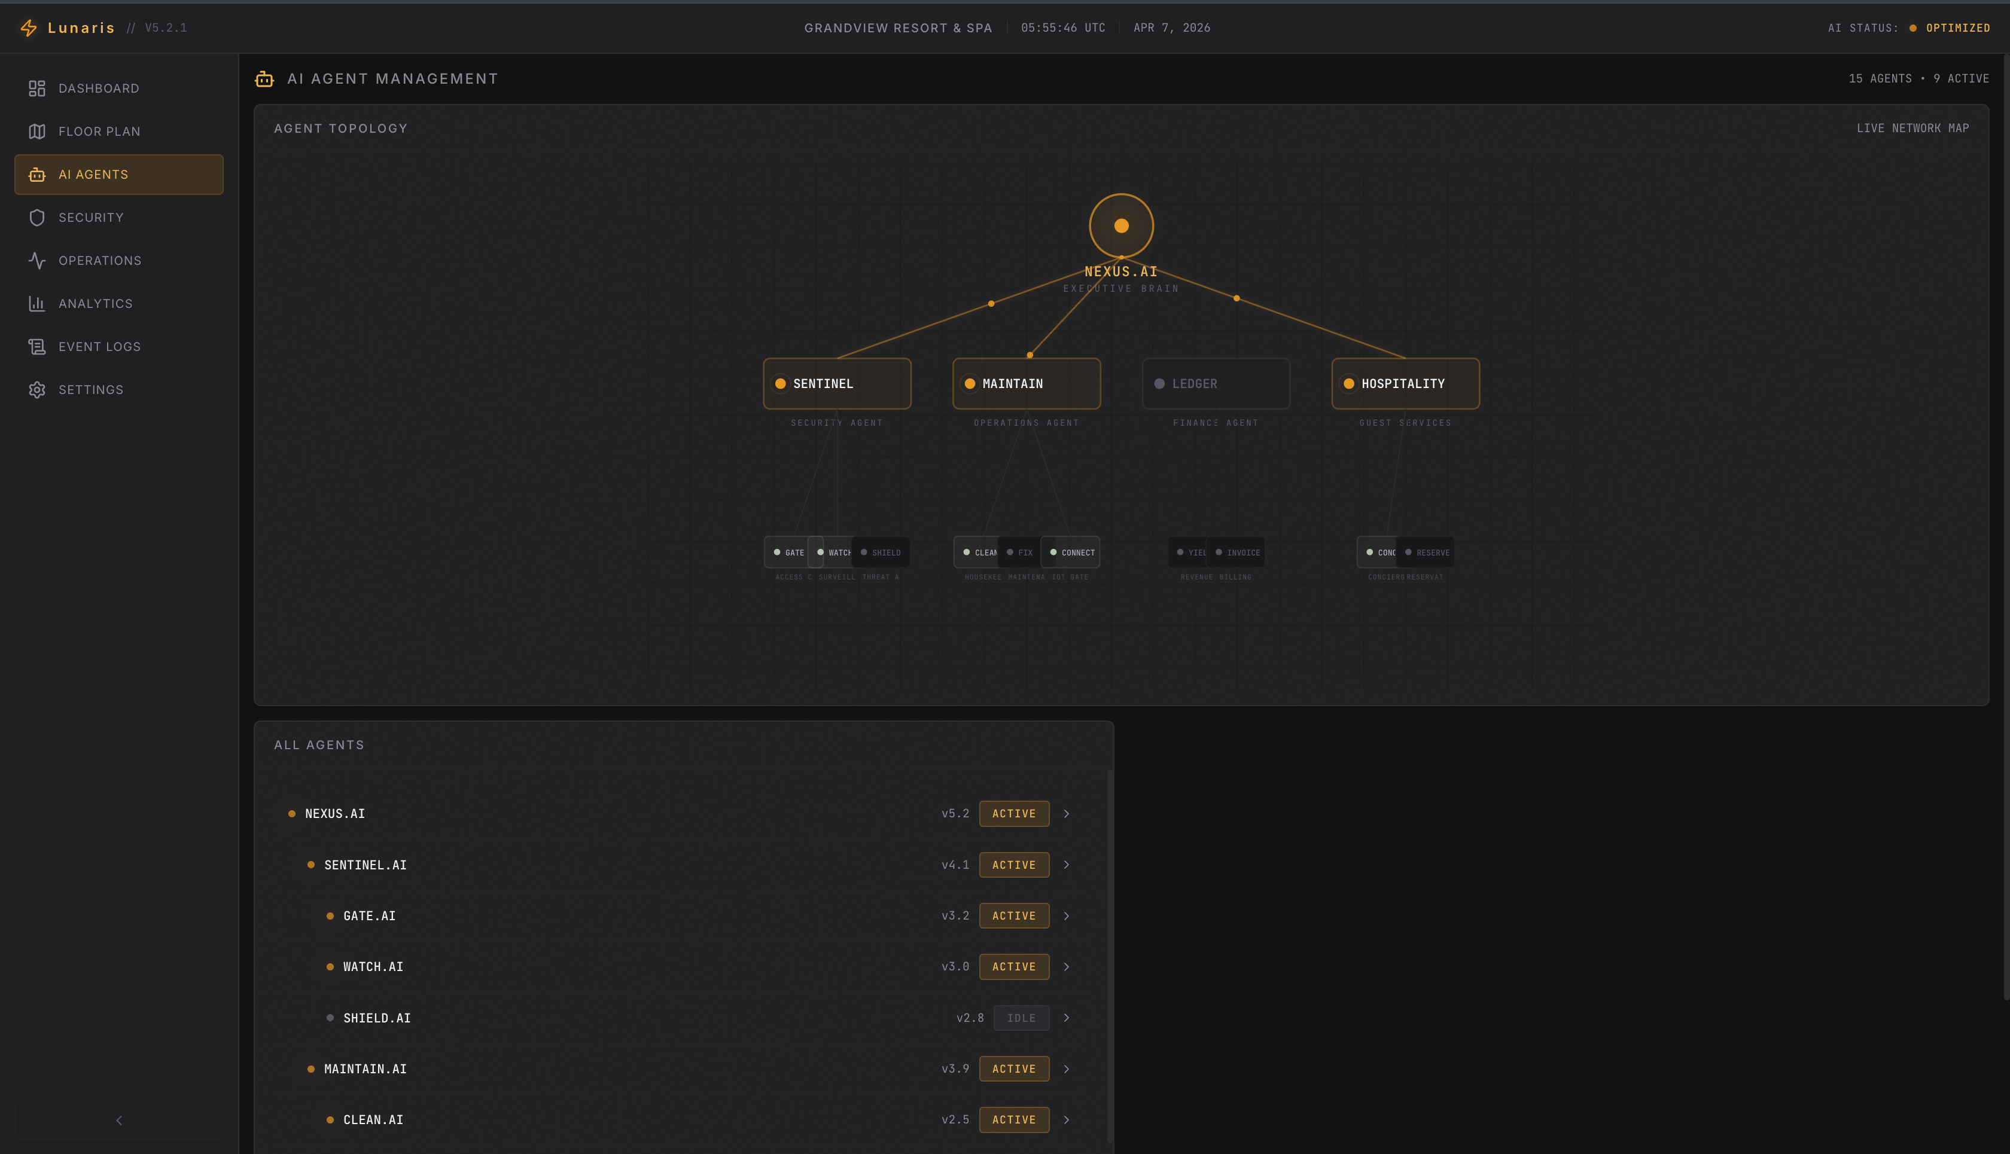The image size is (2010, 1154).
Task: Click the Floor Plan map icon
Action: (36, 132)
